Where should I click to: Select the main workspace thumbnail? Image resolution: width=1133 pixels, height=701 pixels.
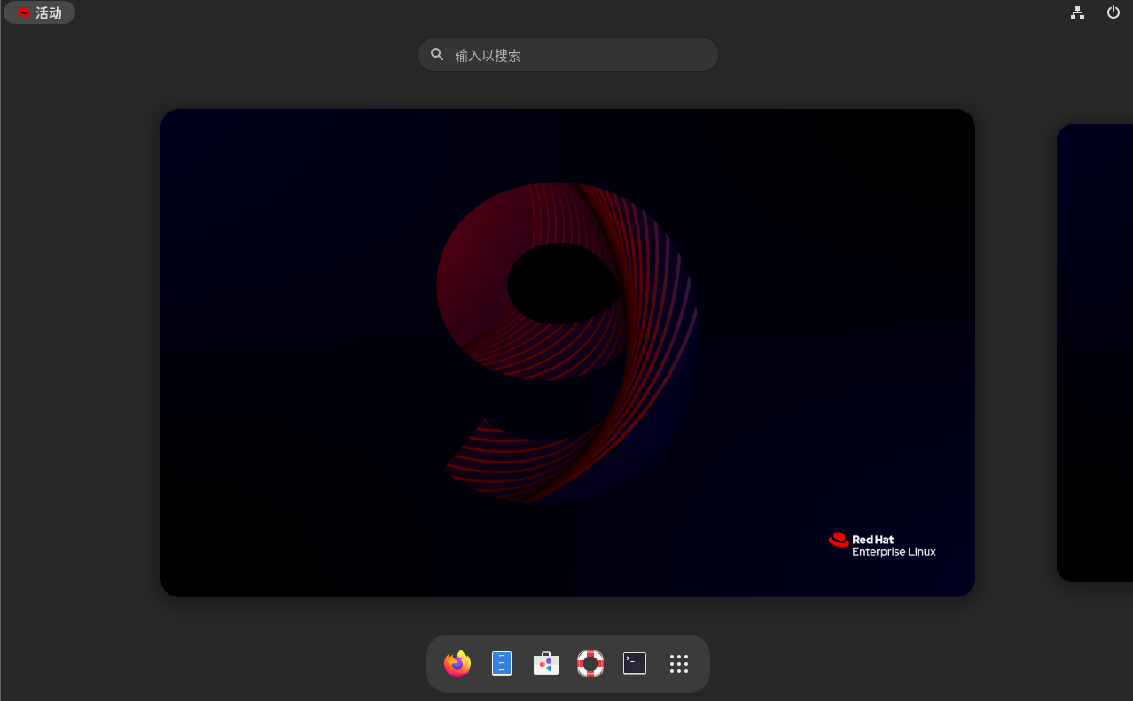pos(567,353)
